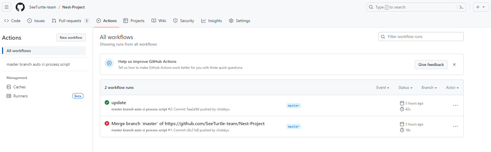This screenshot has height=152, width=491.
Task: Click the green success icon of update run
Action: pyautogui.click(x=107, y=102)
